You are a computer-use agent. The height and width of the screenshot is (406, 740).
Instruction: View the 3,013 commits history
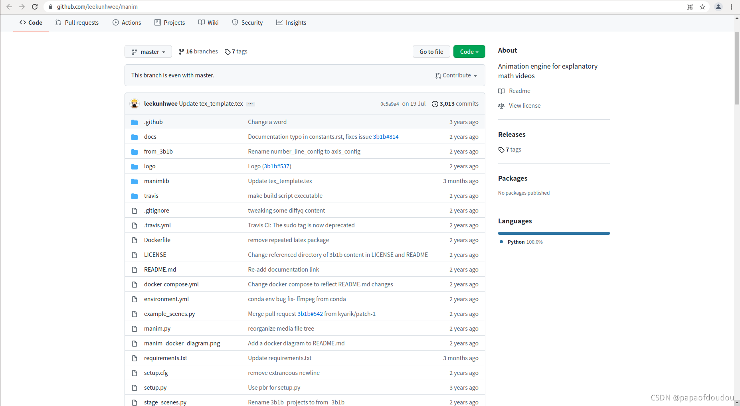coord(455,104)
